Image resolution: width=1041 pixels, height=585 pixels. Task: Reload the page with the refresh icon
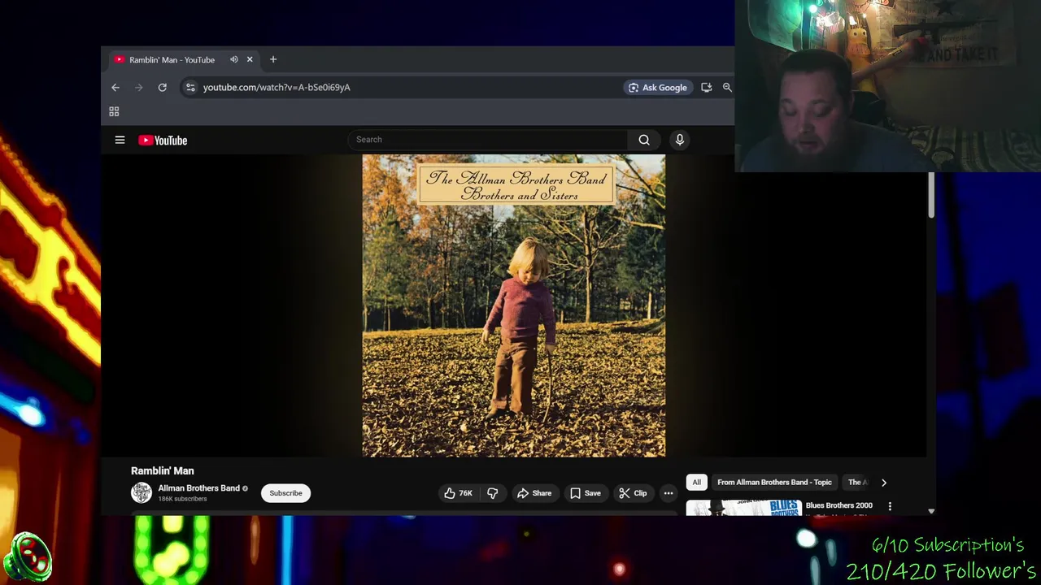point(162,87)
